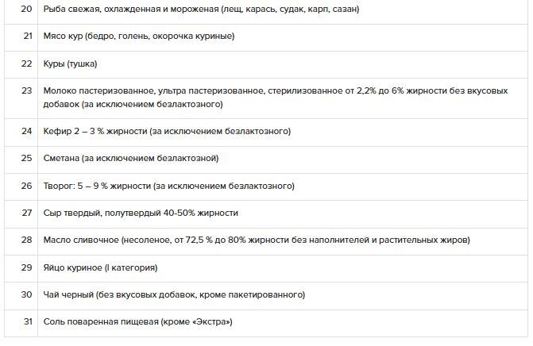Click row number 28 cell
Viewport: 533px width, 346px height.
pos(26,240)
